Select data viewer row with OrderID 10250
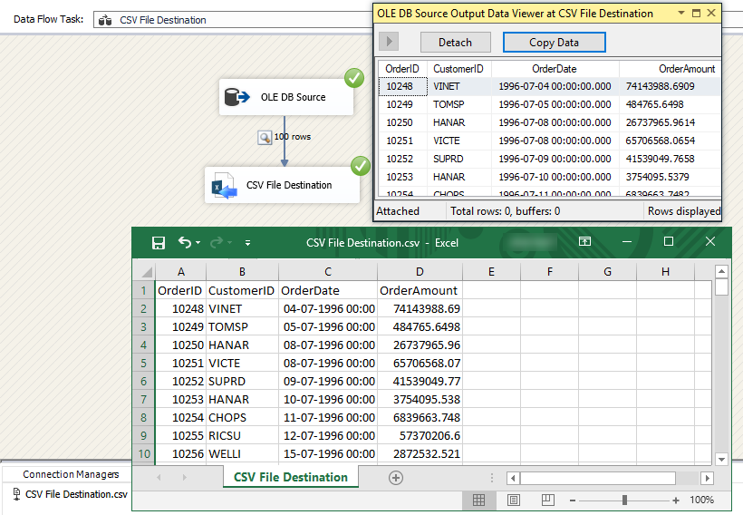 click(550, 122)
